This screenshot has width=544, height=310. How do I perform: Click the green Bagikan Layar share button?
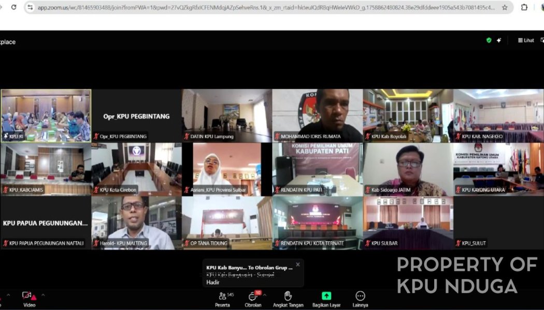tap(326, 296)
